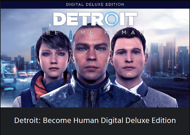
Task: Click the LED ring on Markus's temple
Action: click(74, 44)
